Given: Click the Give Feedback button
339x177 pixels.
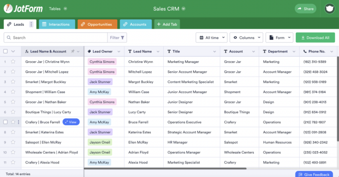Looking at the screenshot, I should pyautogui.click(x=314, y=175).
